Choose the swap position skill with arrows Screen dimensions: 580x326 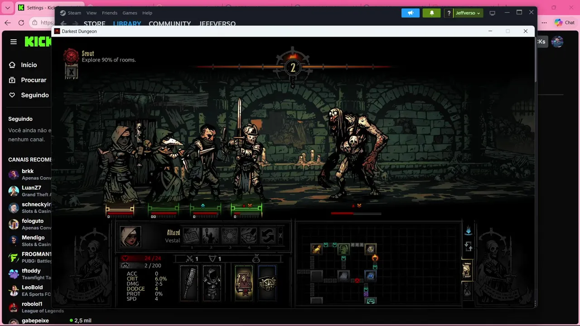pos(268,235)
